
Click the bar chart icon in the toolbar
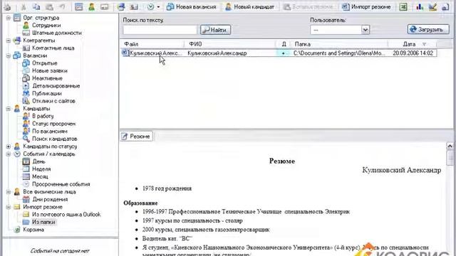[419, 6]
